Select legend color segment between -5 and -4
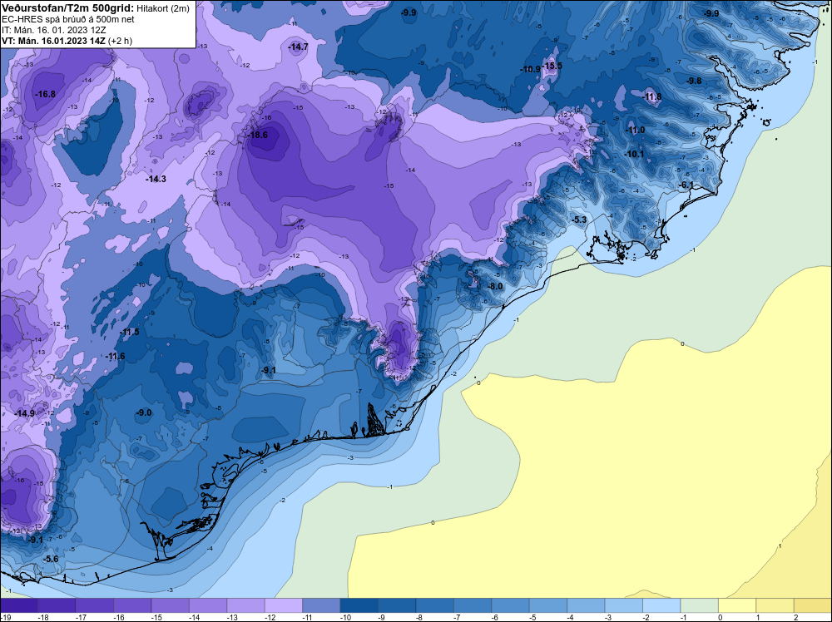This screenshot has width=832, height=622. pos(548,605)
